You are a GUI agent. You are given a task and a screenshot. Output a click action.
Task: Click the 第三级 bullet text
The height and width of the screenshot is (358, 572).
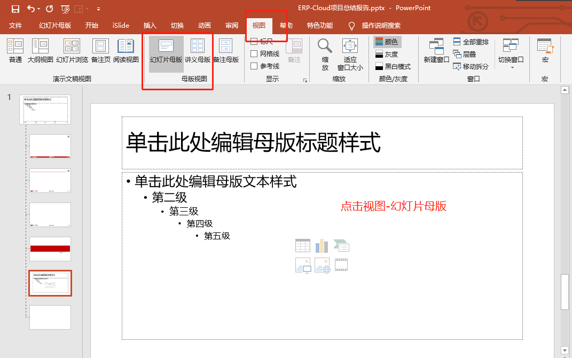coord(184,211)
